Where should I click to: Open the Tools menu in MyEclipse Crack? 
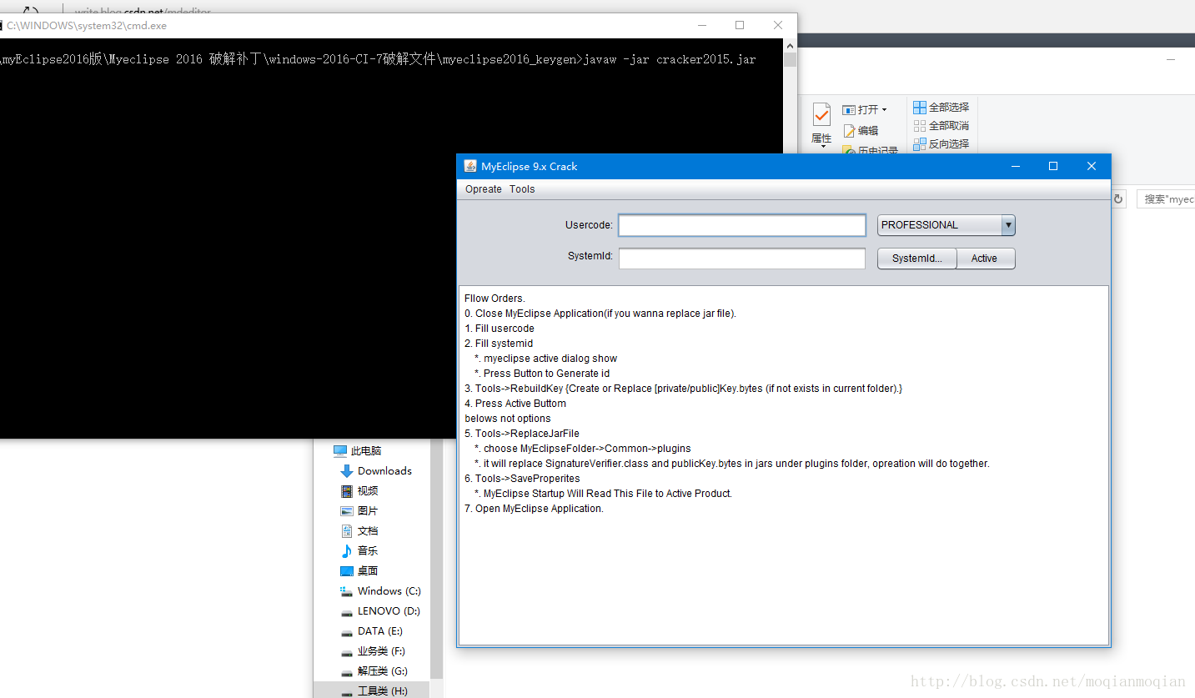pos(522,189)
